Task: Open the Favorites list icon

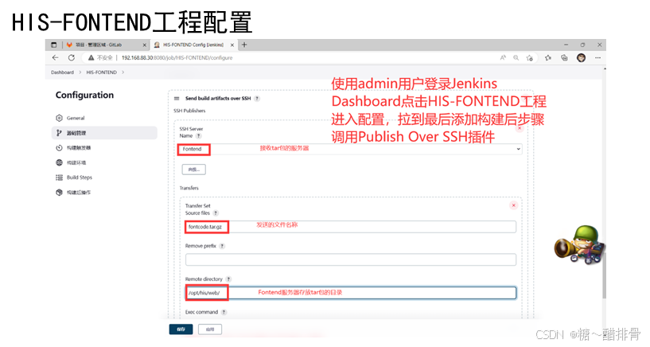Action: pos(548,58)
